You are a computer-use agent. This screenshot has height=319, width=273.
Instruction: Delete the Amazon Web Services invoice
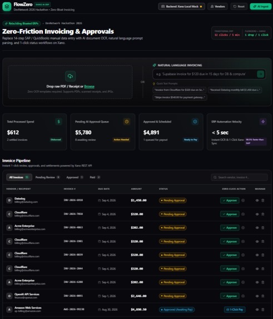pyautogui.click(x=262, y=310)
